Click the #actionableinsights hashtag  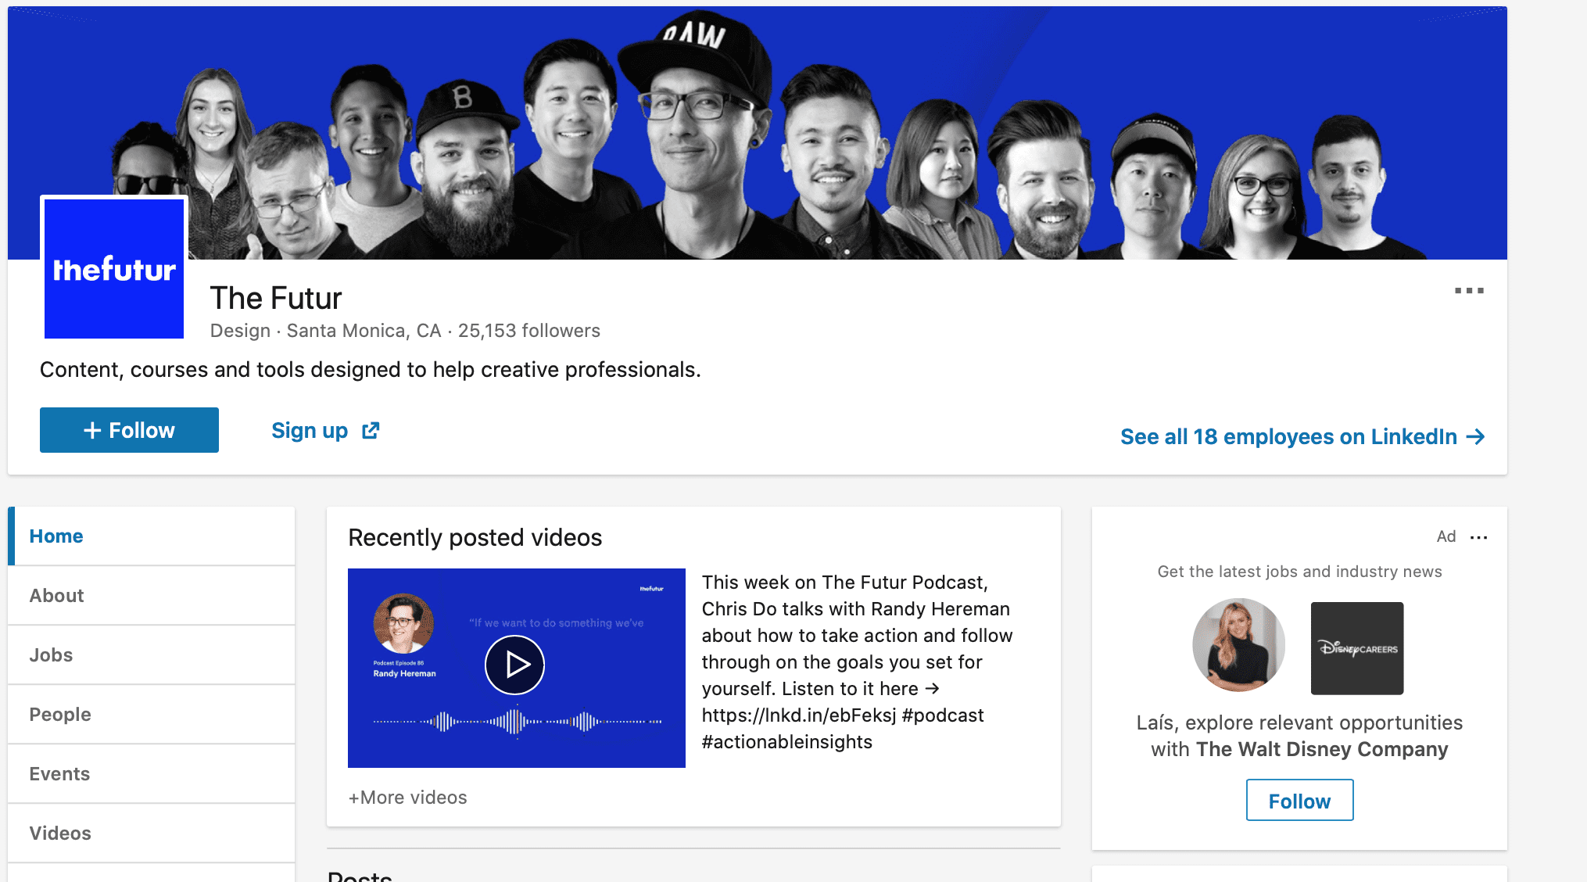pyautogui.click(x=786, y=742)
